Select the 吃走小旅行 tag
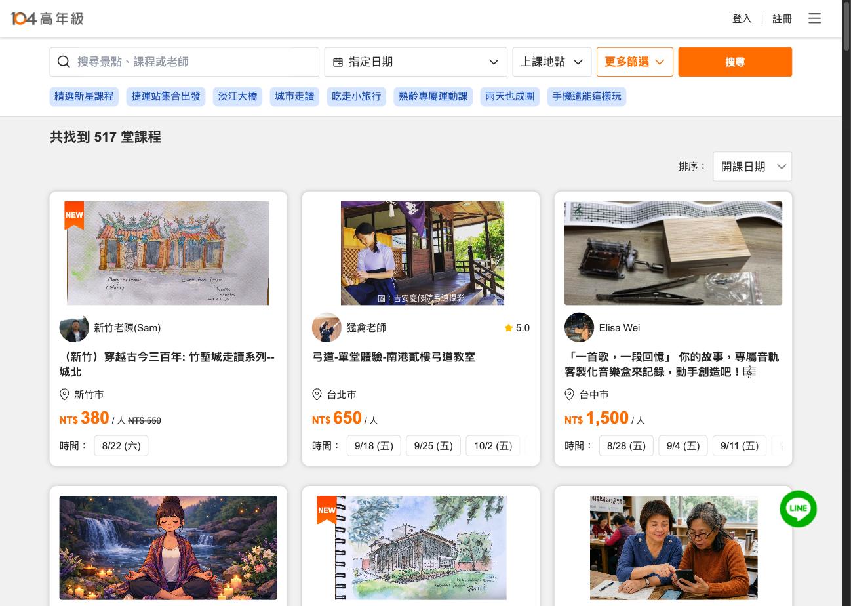Image resolution: width=851 pixels, height=606 pixels. click(356, 96)
